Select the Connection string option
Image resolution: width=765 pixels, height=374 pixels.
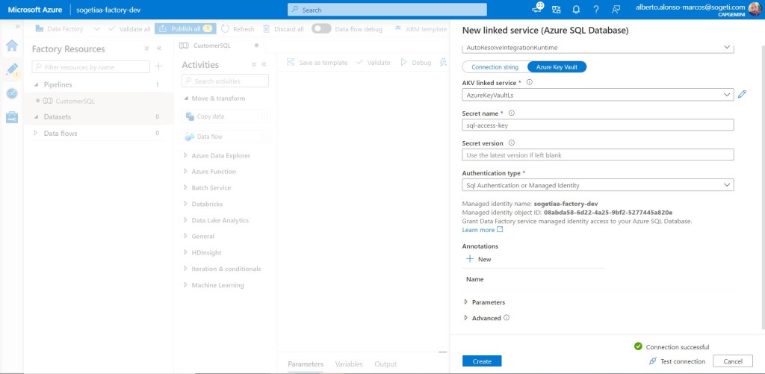pos(495,67)
